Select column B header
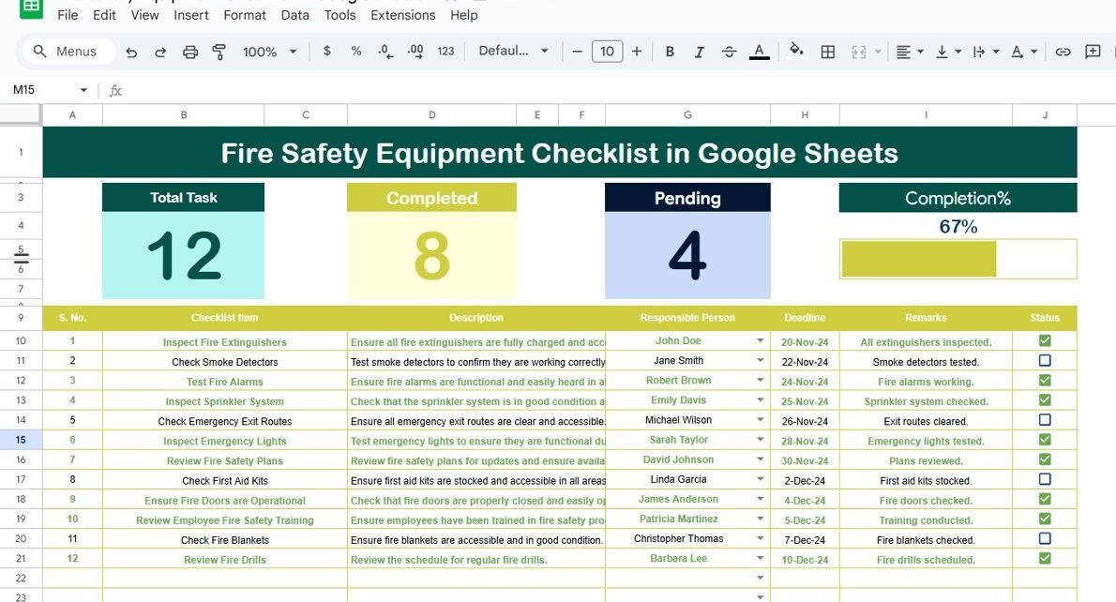 (x=184, y=114)
